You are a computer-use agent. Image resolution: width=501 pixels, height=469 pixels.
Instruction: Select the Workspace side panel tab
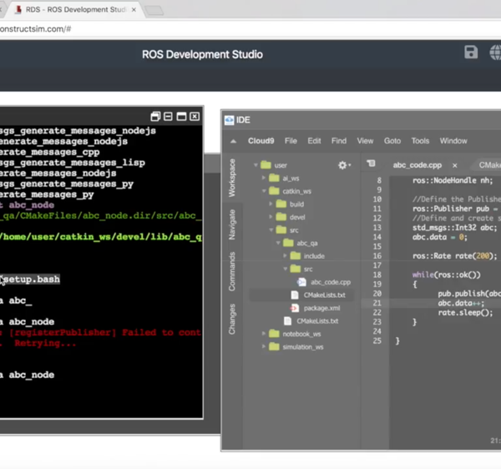click(232, 178)
